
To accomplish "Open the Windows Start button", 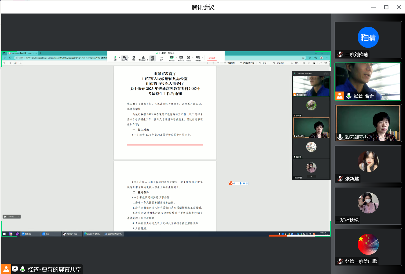I will [x=4, y=234].
